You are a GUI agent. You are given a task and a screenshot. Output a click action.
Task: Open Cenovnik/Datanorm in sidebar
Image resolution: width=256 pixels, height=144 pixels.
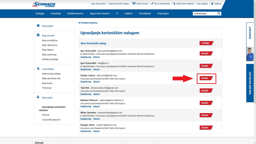(51, 120)
